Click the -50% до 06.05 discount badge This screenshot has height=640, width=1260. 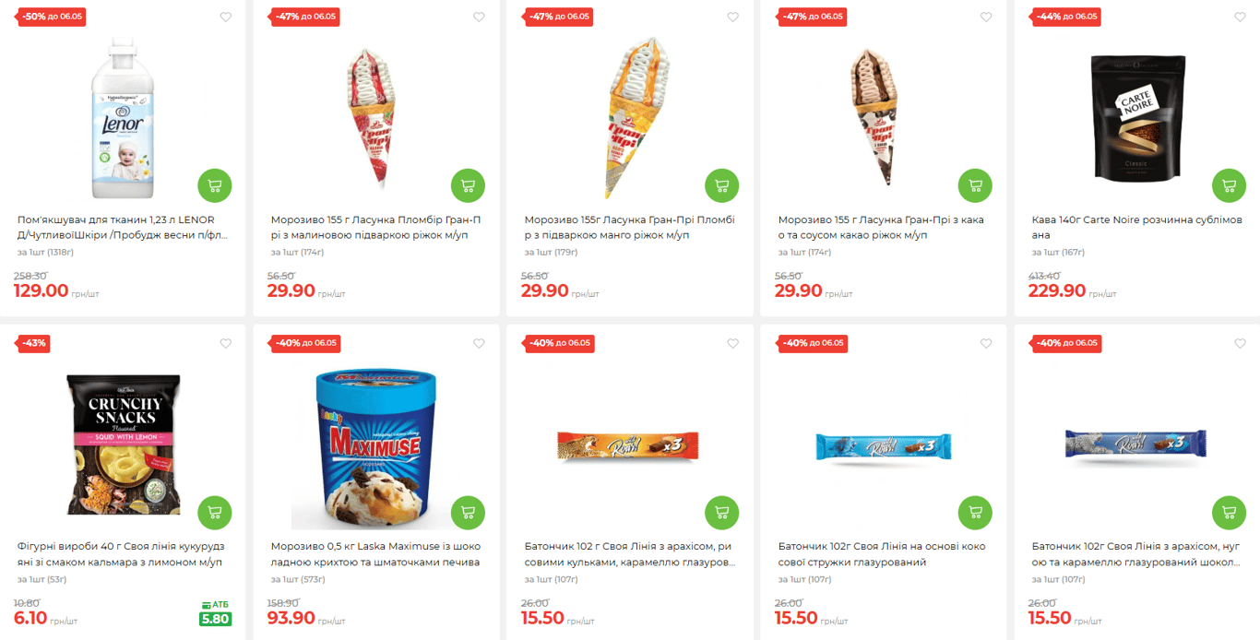pyautogui.click(x=52, y=17)
